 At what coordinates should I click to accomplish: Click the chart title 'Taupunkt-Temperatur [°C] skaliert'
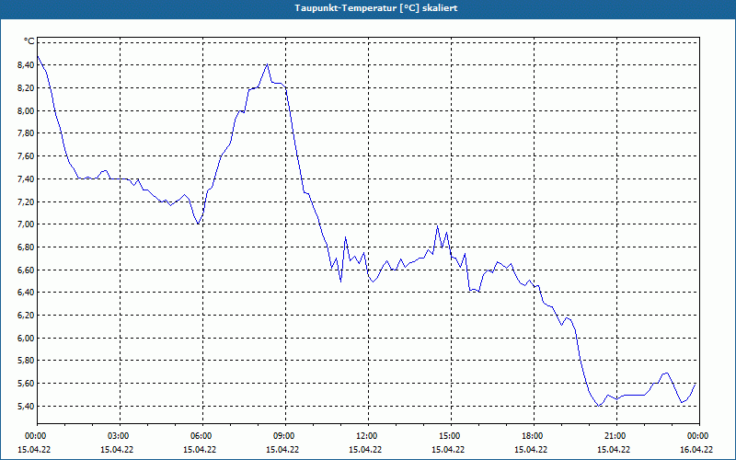(376, 8)
